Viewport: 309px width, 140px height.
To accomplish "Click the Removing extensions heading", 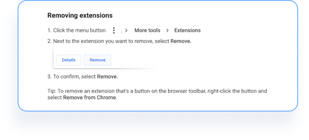I will [x=80, y=15].
